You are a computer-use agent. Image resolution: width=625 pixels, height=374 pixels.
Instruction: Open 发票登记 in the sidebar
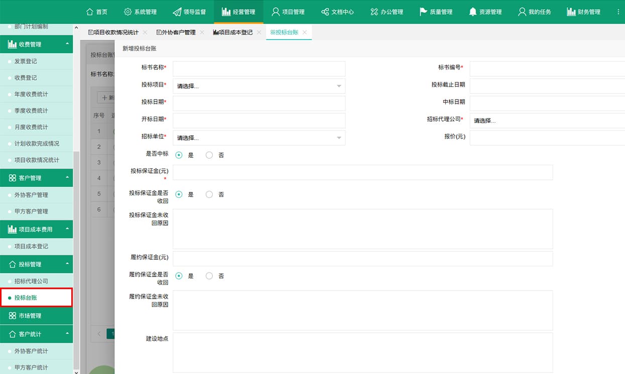click(x=36, y=61)
